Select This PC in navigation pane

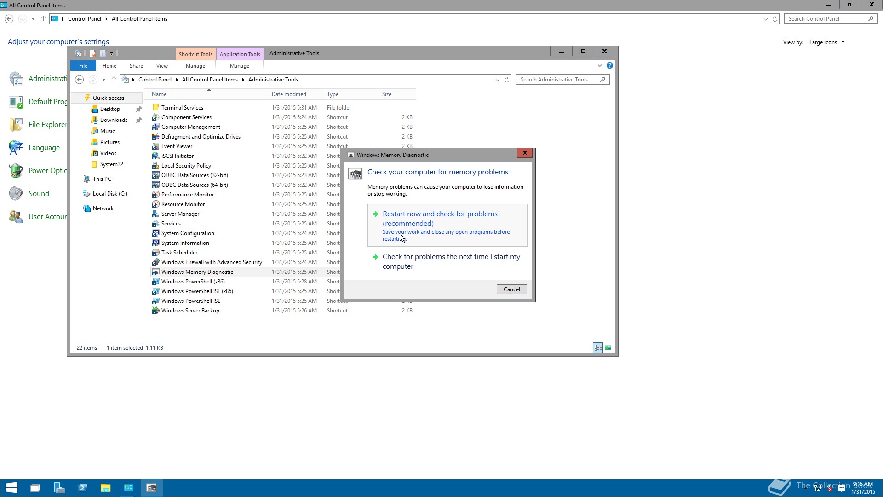[102, 179]
